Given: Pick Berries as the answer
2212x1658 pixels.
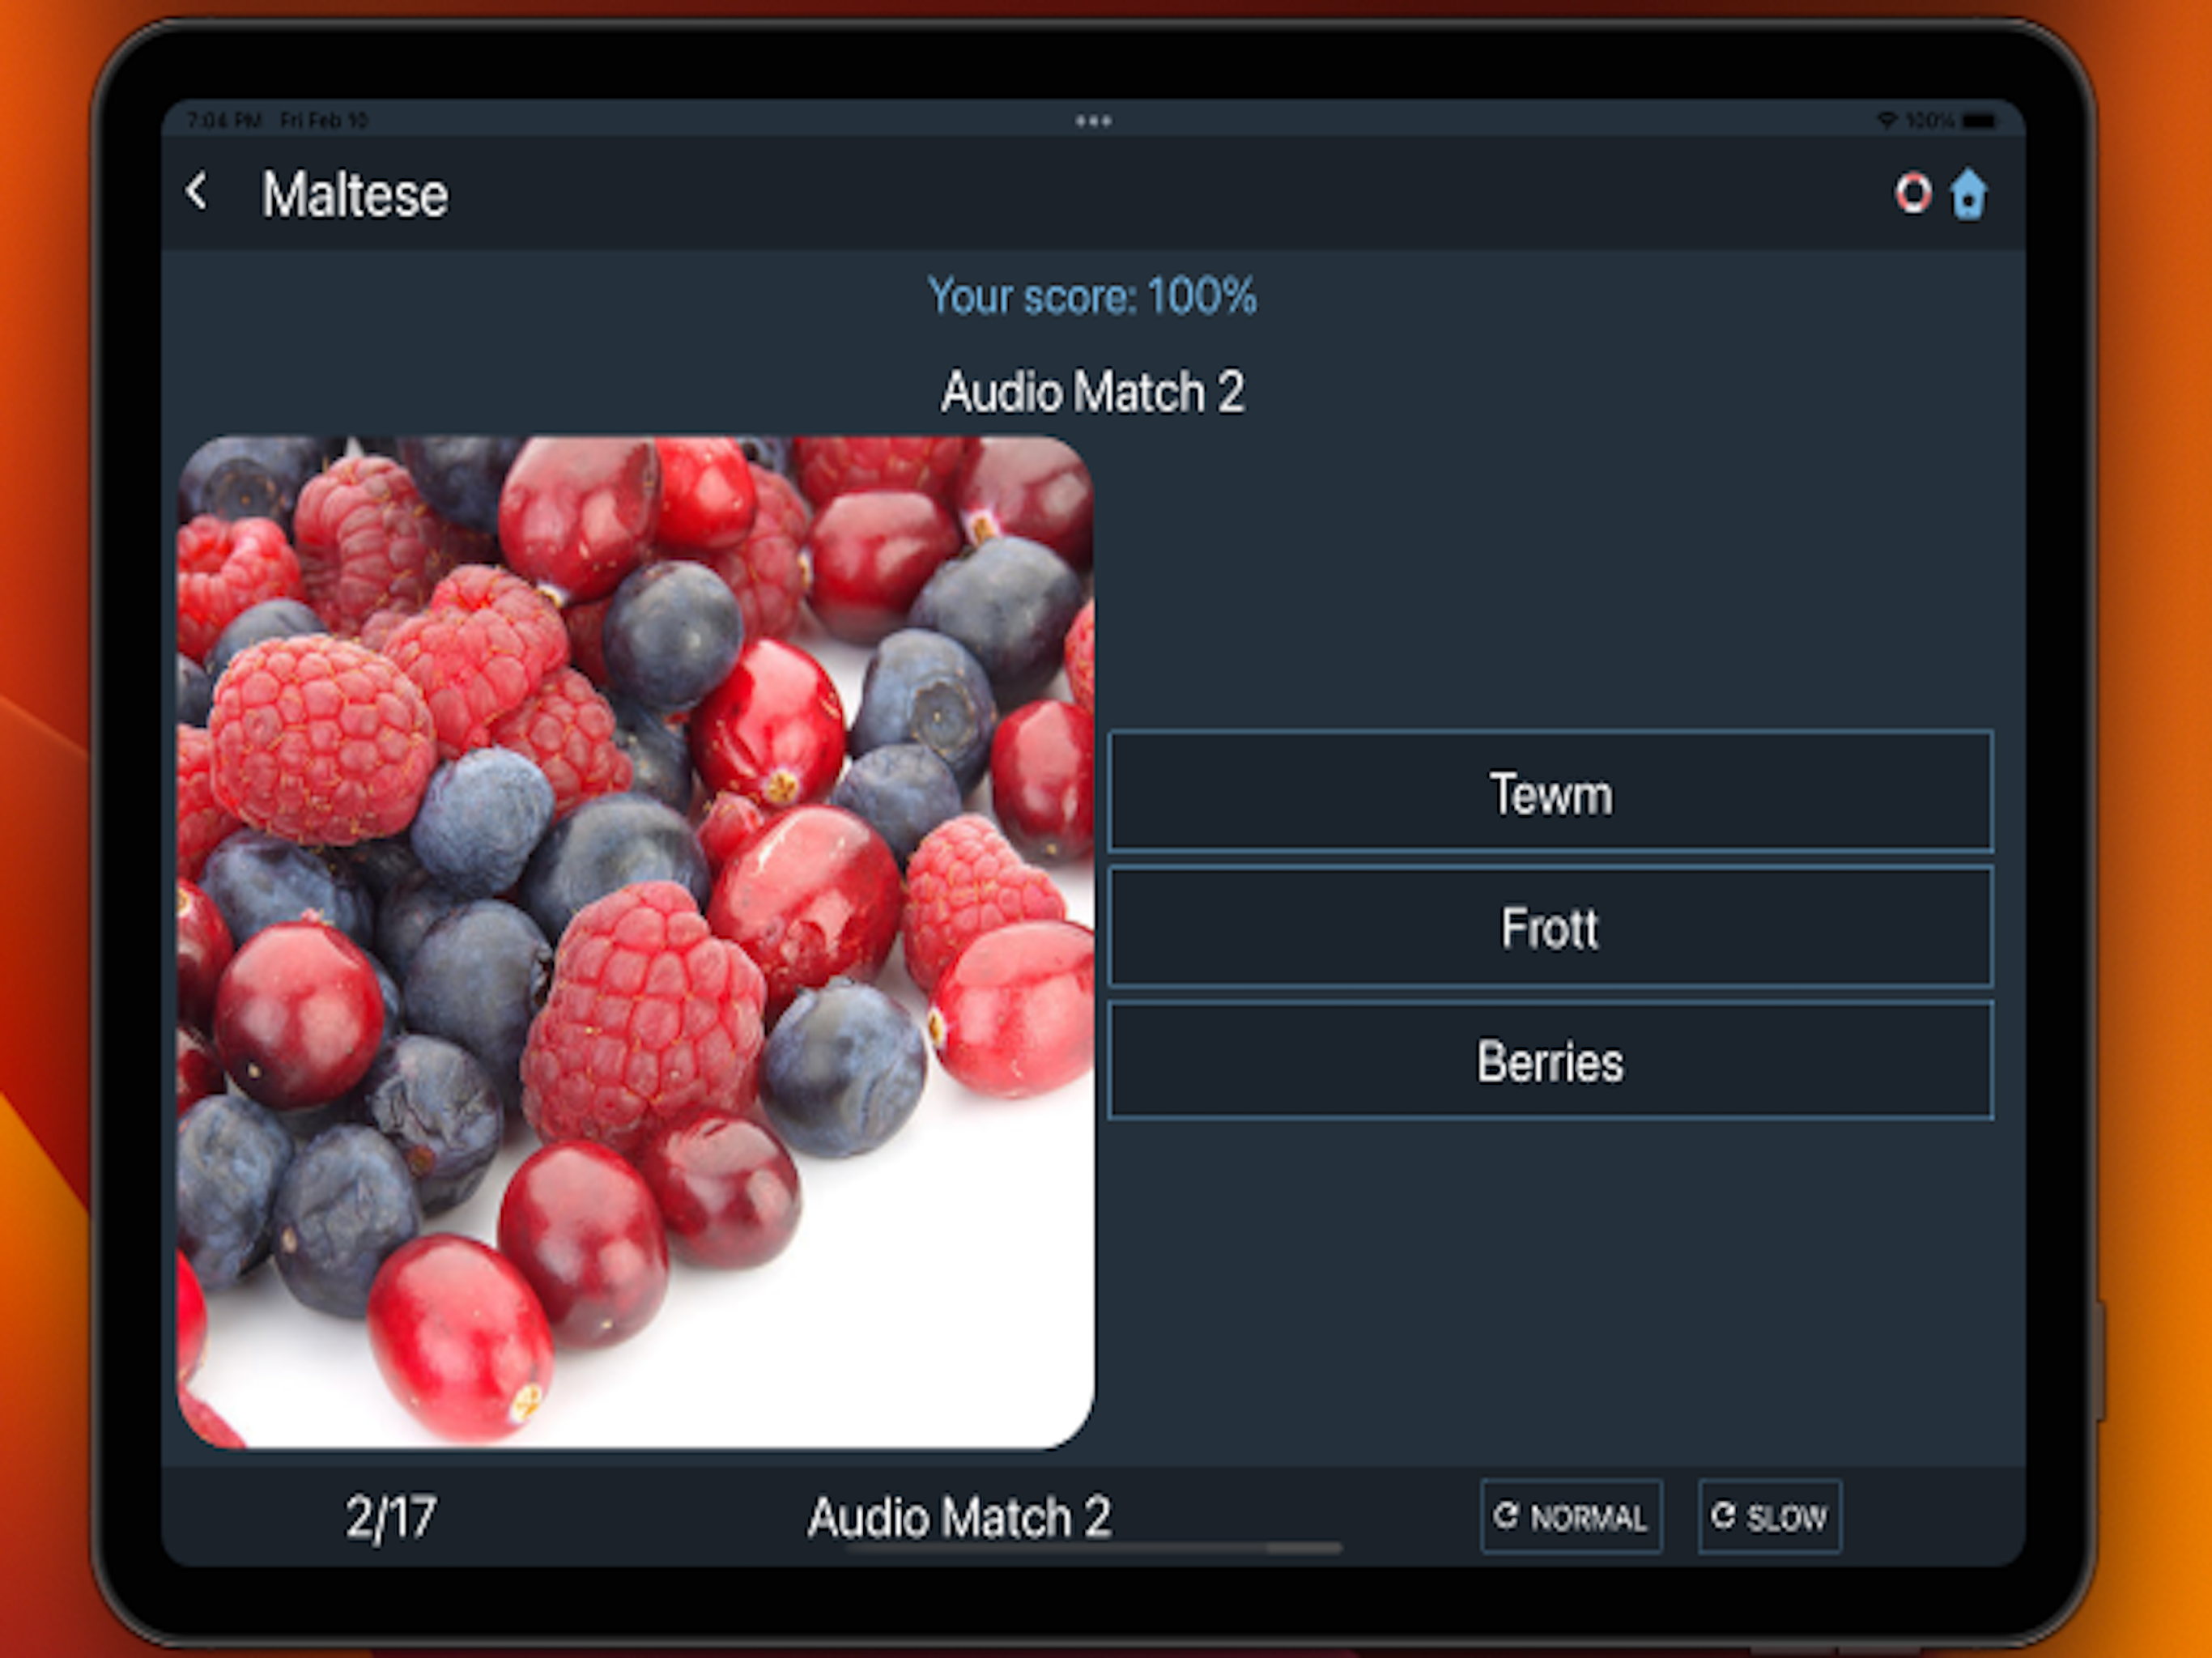Looking at the screenshot, I should click(1550, 1060).
